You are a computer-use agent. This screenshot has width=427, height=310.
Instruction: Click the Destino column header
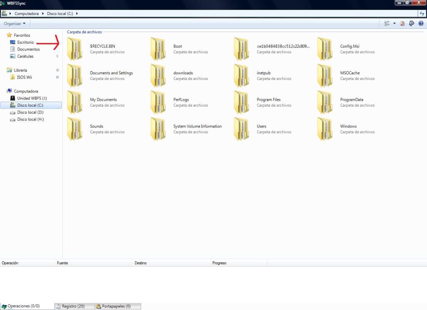[171, 263]
